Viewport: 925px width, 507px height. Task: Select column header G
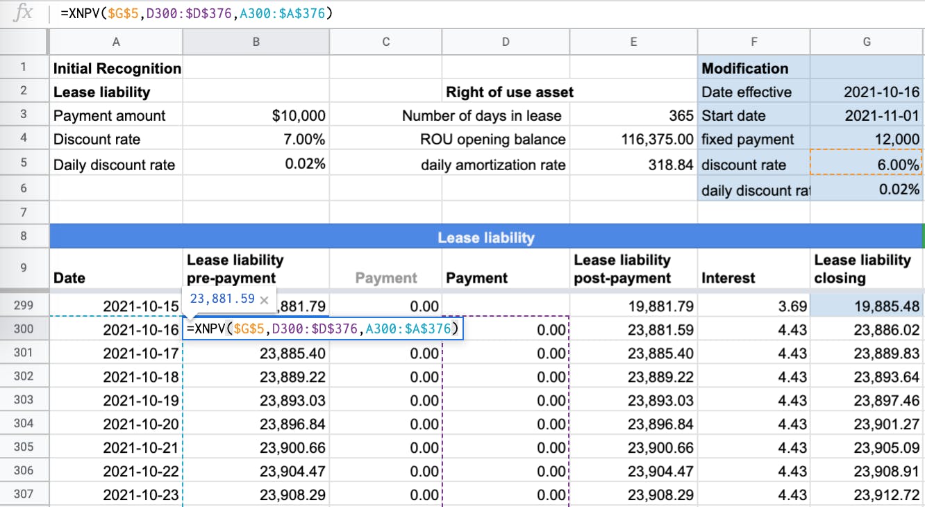click(866, 42)
